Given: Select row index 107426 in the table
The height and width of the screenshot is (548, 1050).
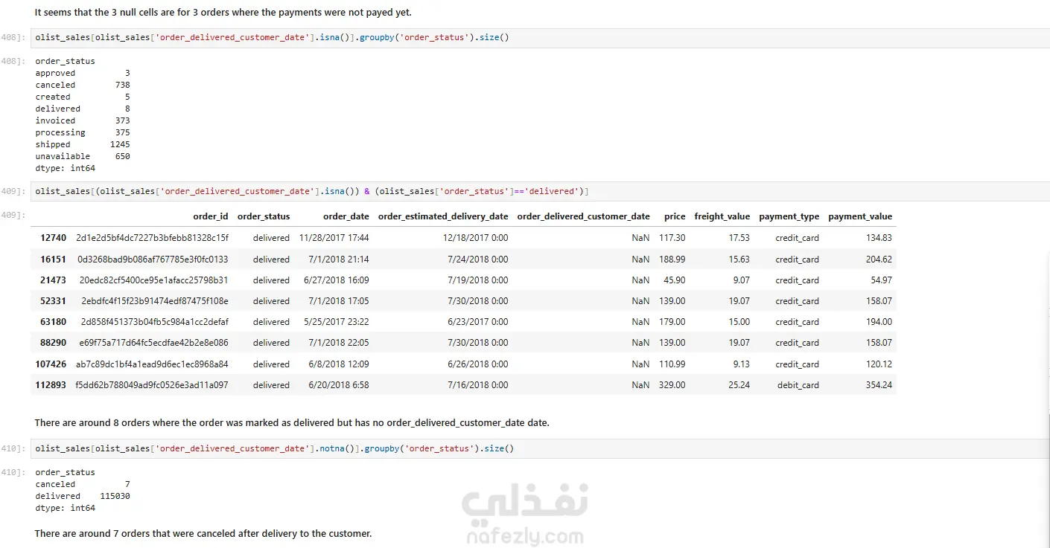Looking at the screenshot, I should (51, 364).
